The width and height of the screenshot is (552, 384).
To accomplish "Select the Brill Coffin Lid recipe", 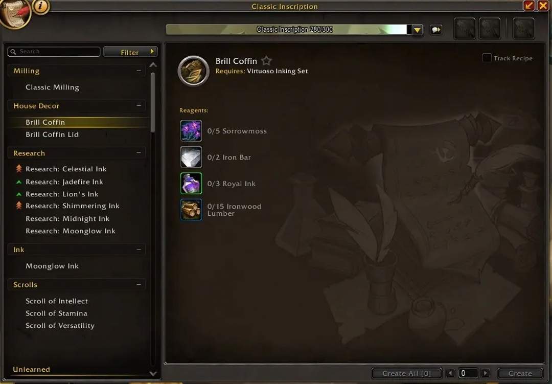I will click(52, 134).
